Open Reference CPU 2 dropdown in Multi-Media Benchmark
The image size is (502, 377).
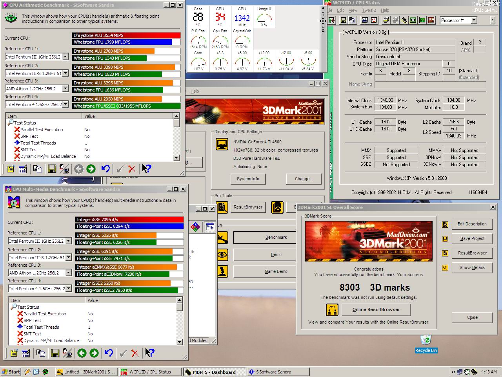click(68, 258)
